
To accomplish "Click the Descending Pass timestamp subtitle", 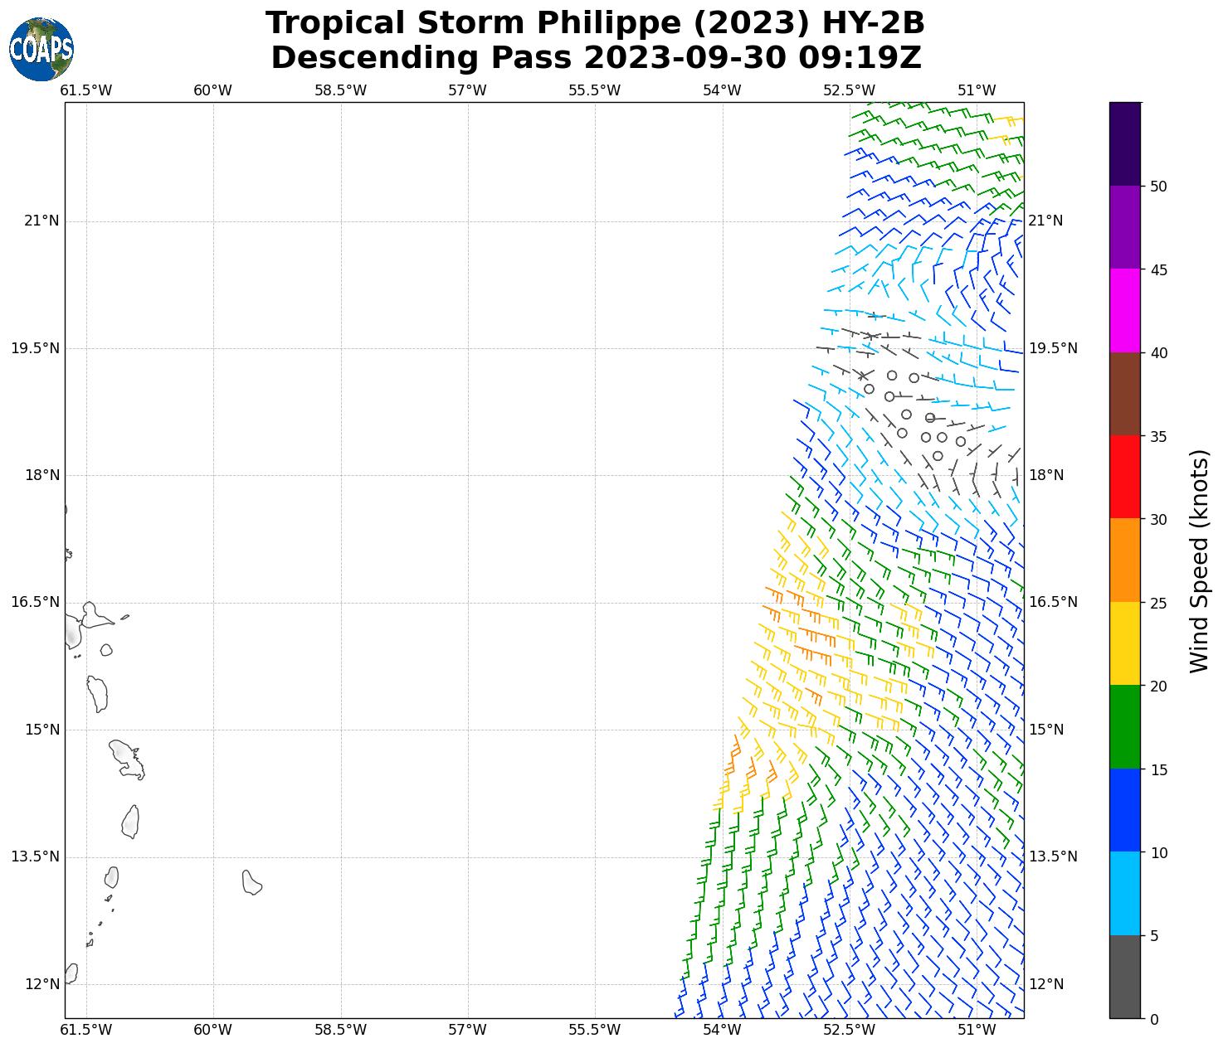I will coord(595,58).
